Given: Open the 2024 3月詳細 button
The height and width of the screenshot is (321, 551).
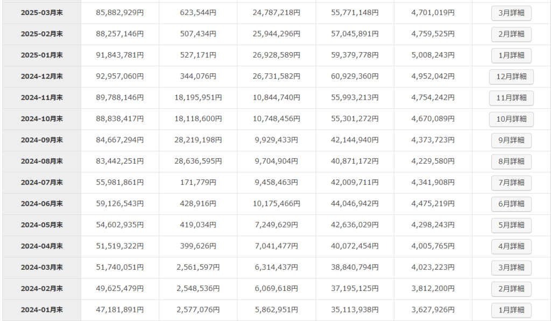Looking at the screenshot, I should (x=511, y=268).
